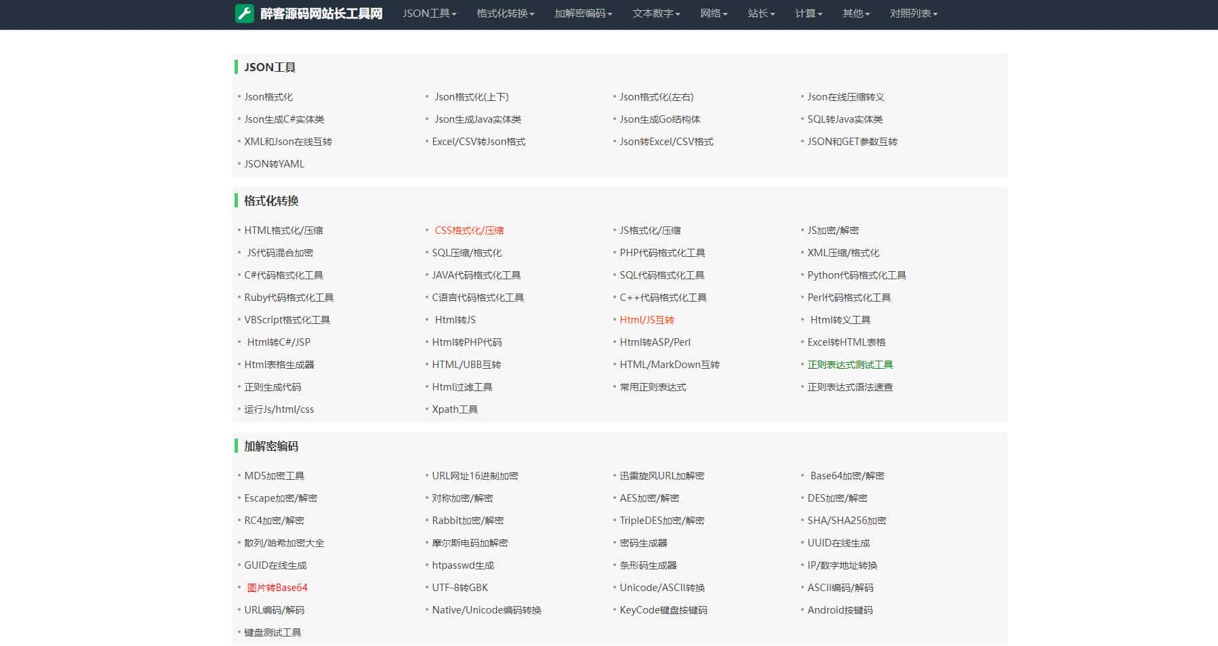Open 迅雷旋风URL加解密 link

(x=662, y=476)
